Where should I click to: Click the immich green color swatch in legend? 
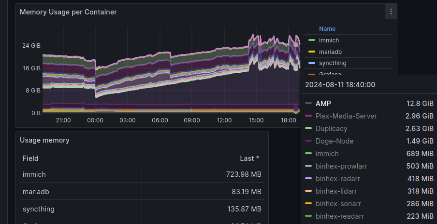[312, 40]
